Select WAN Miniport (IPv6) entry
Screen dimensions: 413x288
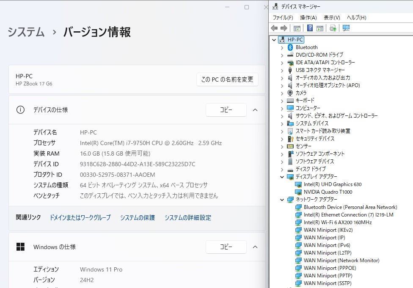coord(327,245)
